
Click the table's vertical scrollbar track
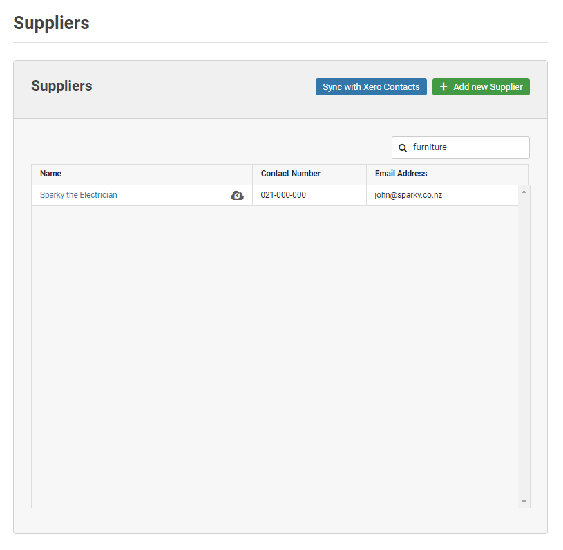click(x=524, y=346)
